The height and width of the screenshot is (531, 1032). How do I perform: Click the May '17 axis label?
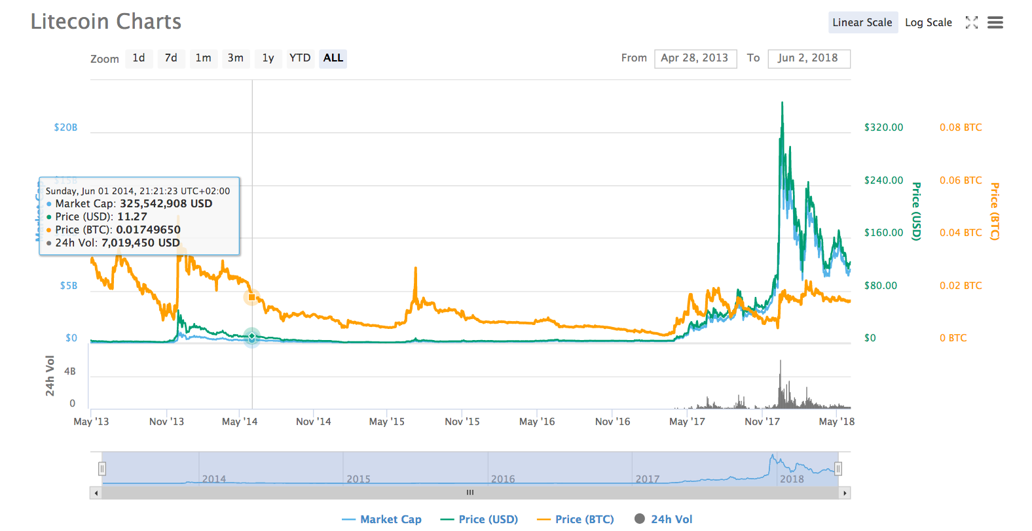[687, 422]
